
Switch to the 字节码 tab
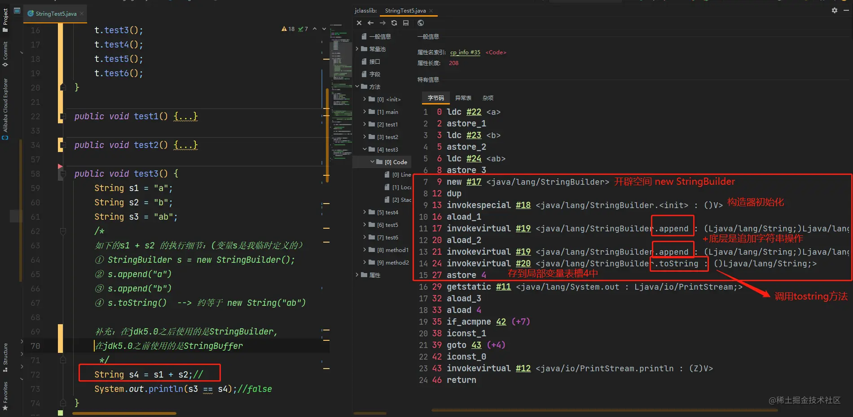[x=435, y=98]
